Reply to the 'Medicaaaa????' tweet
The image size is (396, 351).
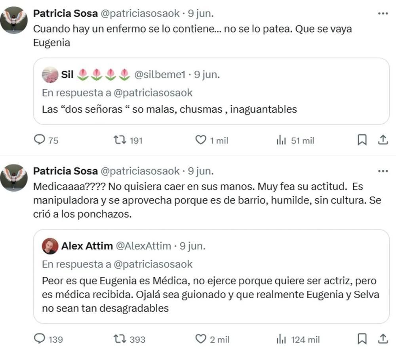click(x=41, y=339)
